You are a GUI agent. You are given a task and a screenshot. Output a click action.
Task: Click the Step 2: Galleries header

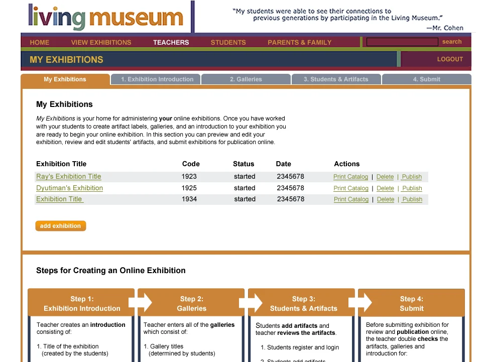191,303
